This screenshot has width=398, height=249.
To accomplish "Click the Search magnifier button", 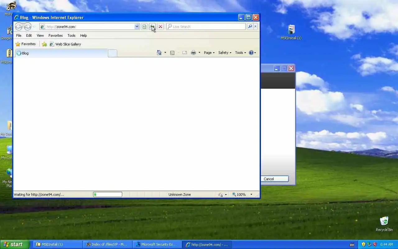I will pyautogui.click(x=250, y=27).
